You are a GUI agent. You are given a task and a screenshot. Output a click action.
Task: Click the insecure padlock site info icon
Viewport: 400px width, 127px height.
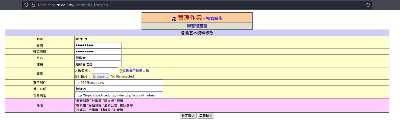pyautogui.click(x=33, y=5)
